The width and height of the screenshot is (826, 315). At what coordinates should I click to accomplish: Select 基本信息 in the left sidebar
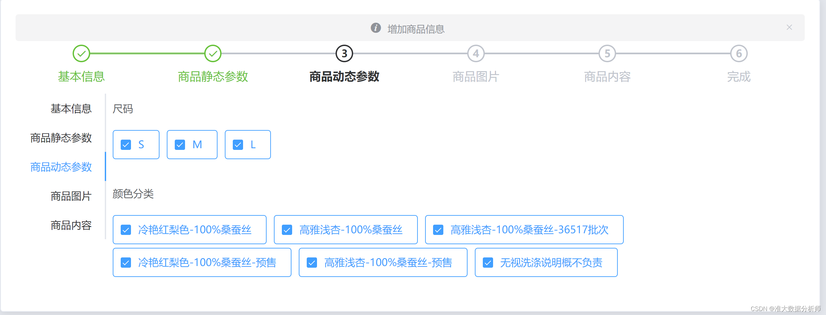(x=71, y=109)
